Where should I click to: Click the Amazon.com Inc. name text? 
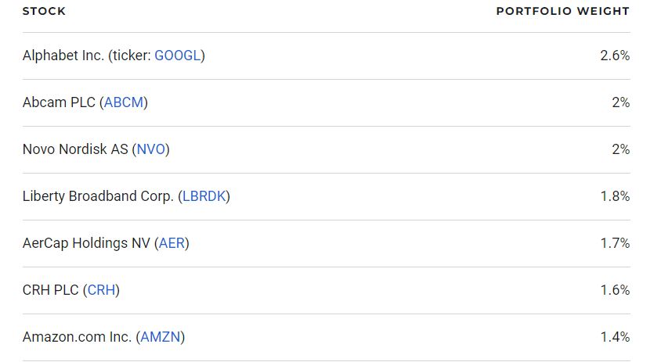(x=77, y=337)
